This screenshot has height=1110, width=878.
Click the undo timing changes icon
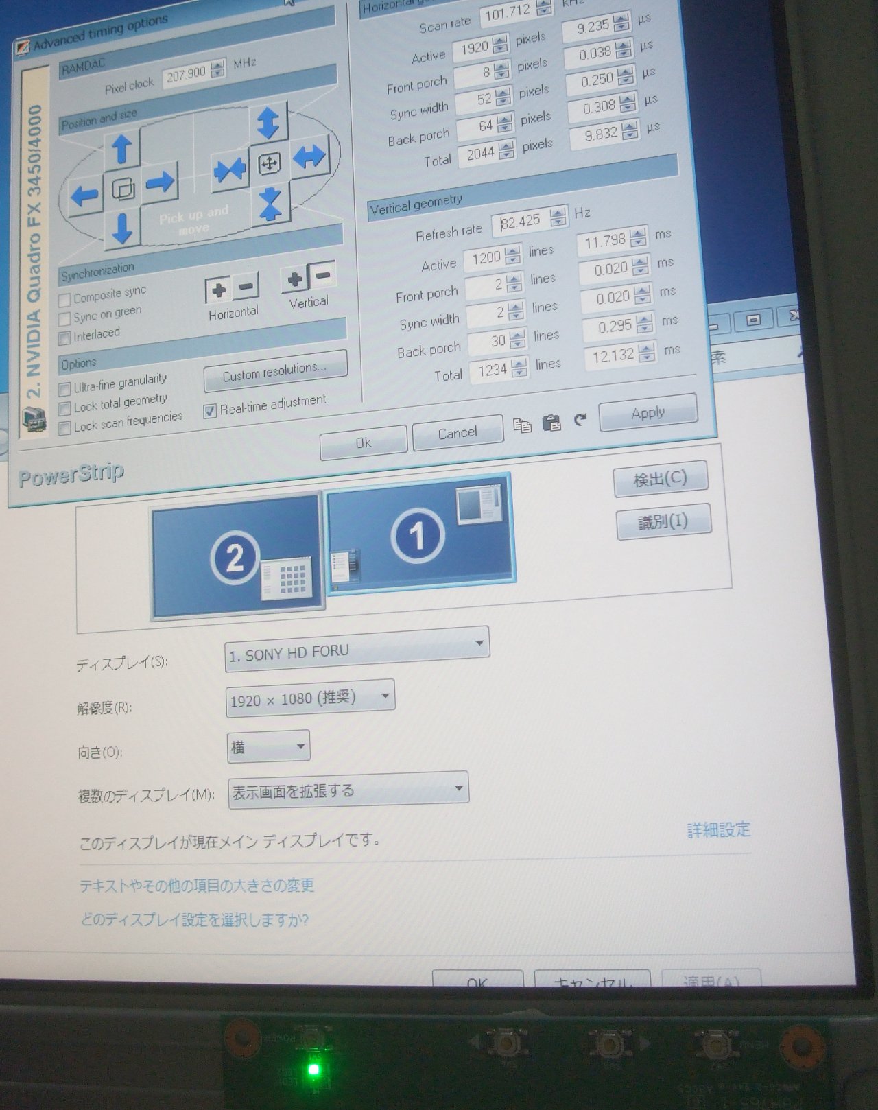click(x=580, y=419)
